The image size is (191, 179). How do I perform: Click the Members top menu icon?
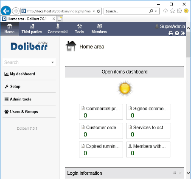(x=99, y=26)
